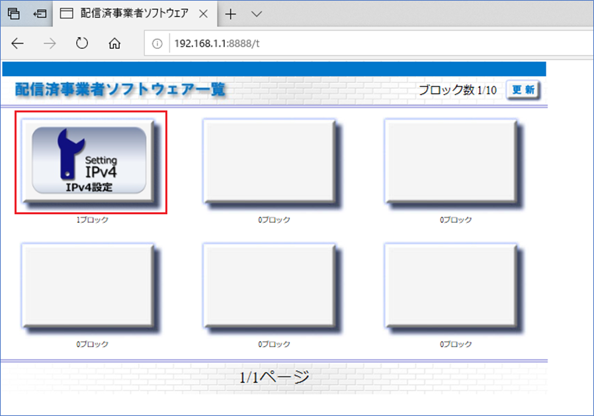This screenshot has width=594, height=416.
Task: Reload the page with the Refresh icon
Action: click(x=82, y=44)
